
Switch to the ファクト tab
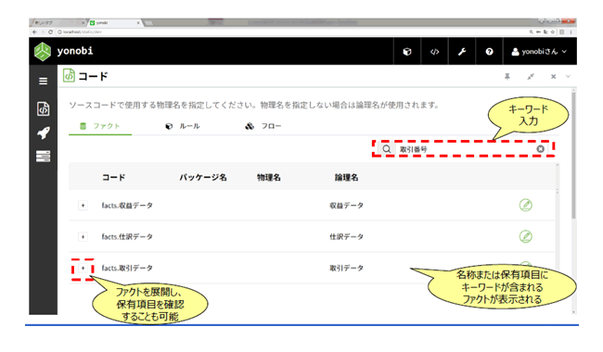pyautogui.click(x=100, y=126)
